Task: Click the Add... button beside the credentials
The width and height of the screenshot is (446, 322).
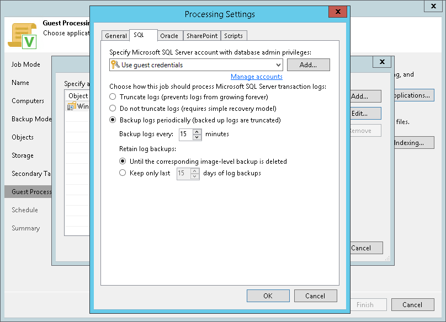Action: 309,65
